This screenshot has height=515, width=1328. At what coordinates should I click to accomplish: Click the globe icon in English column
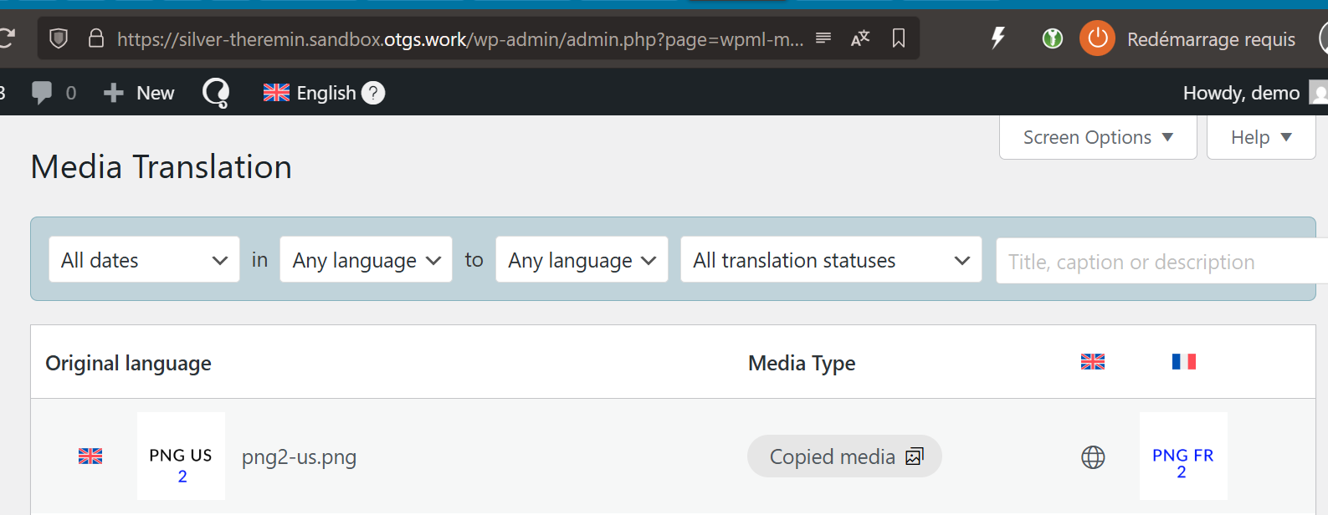point(1093,457)
